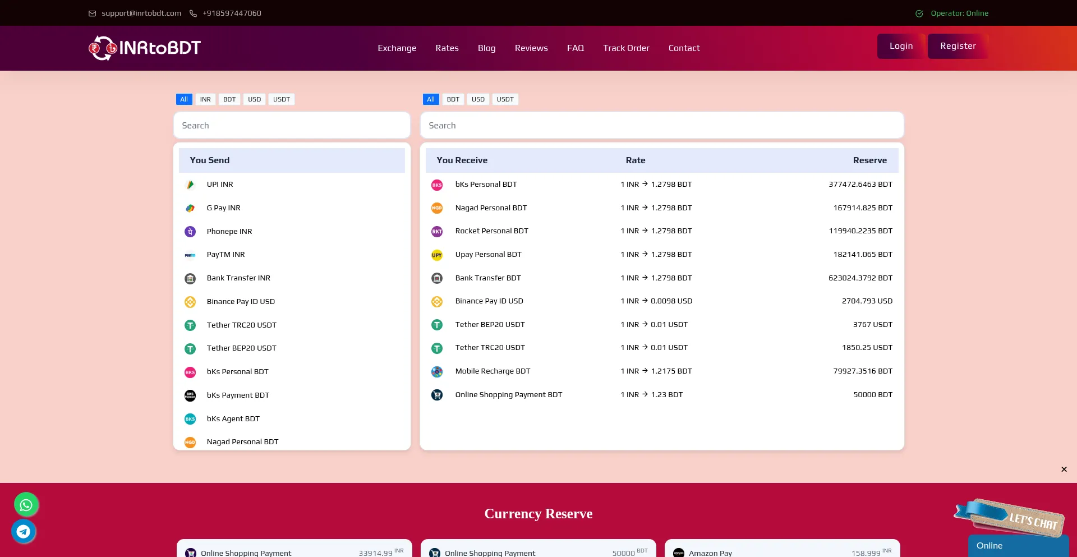Click the Mobile Recharge BDT icon
Viewport: 1077px width, 557px height.
click(437, 371)
